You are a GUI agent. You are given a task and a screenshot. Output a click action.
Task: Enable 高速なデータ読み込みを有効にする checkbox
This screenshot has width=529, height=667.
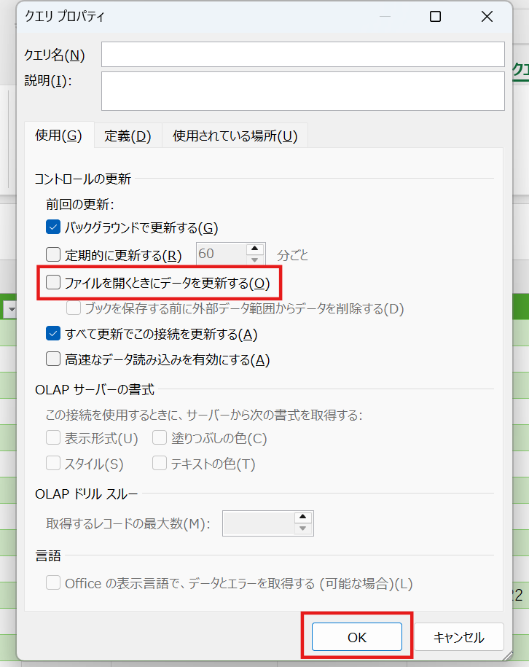[53, 359]
